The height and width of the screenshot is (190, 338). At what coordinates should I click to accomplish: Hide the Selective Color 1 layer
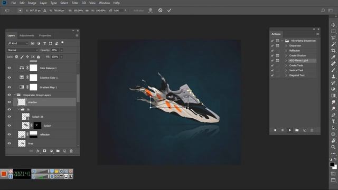point(10,78)
